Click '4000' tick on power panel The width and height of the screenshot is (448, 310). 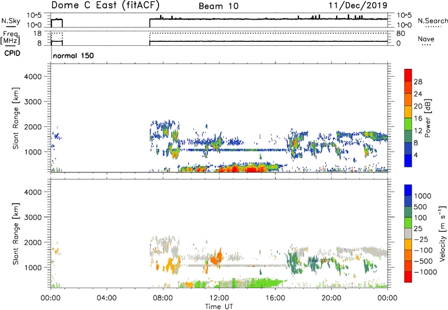(33, 77)
